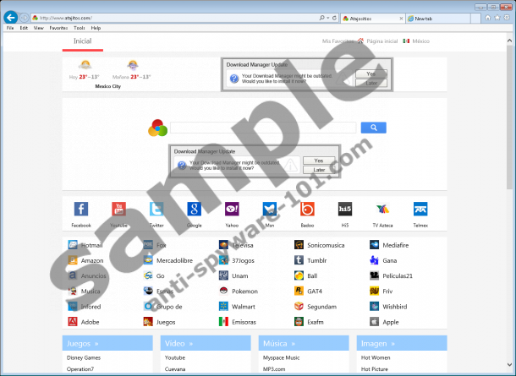Open the Twitter shortcut icon
This screenshot has height=376, width=516.
156,210
